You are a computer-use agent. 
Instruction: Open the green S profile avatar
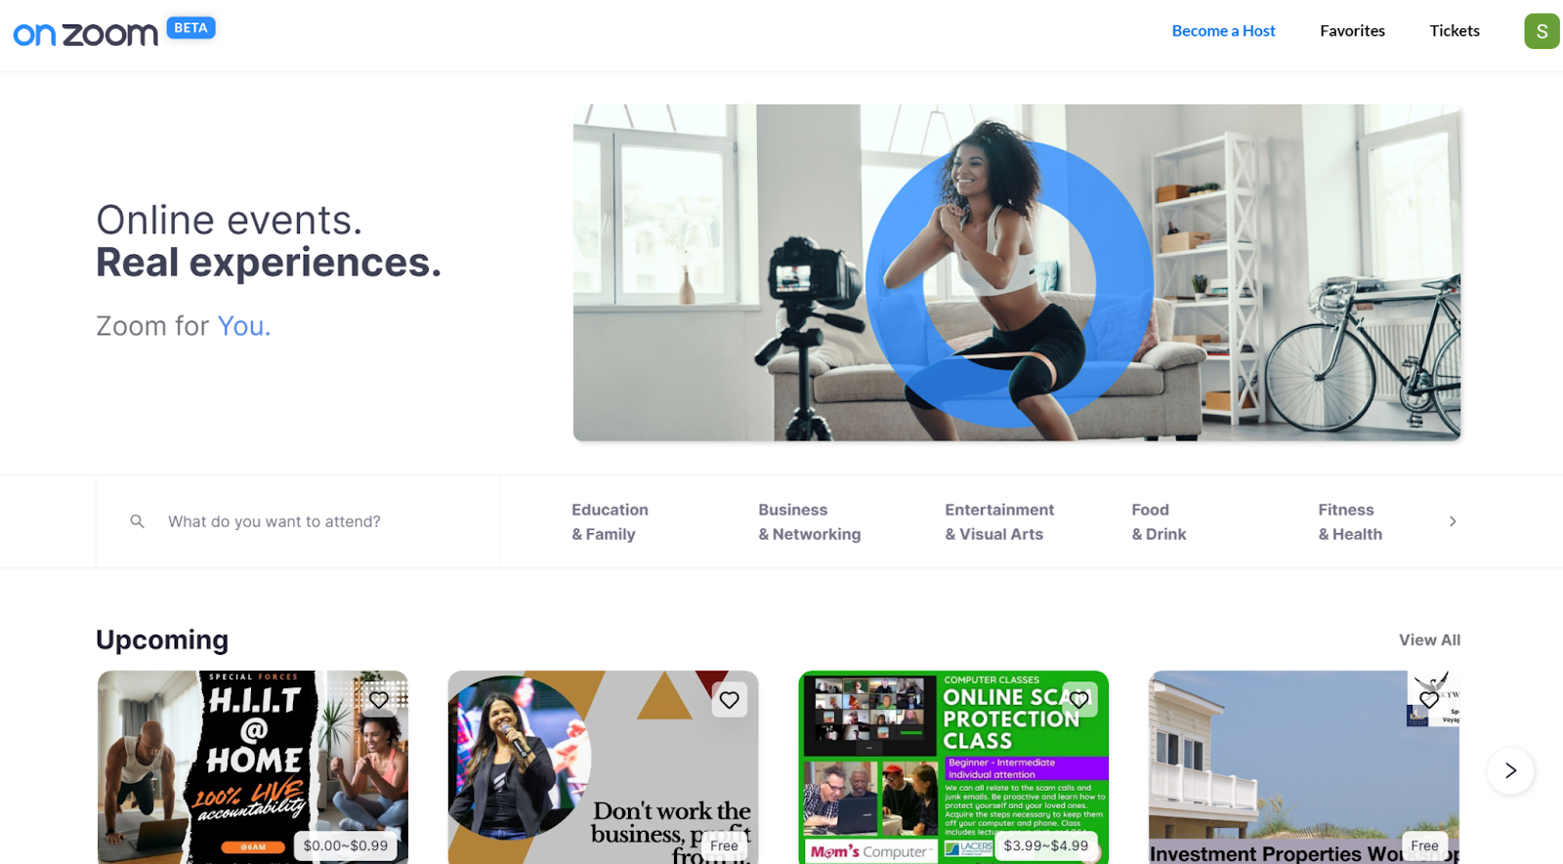click(x=1542, y=31)
